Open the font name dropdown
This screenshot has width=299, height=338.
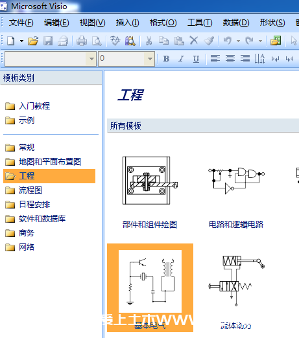pos(91,59)
